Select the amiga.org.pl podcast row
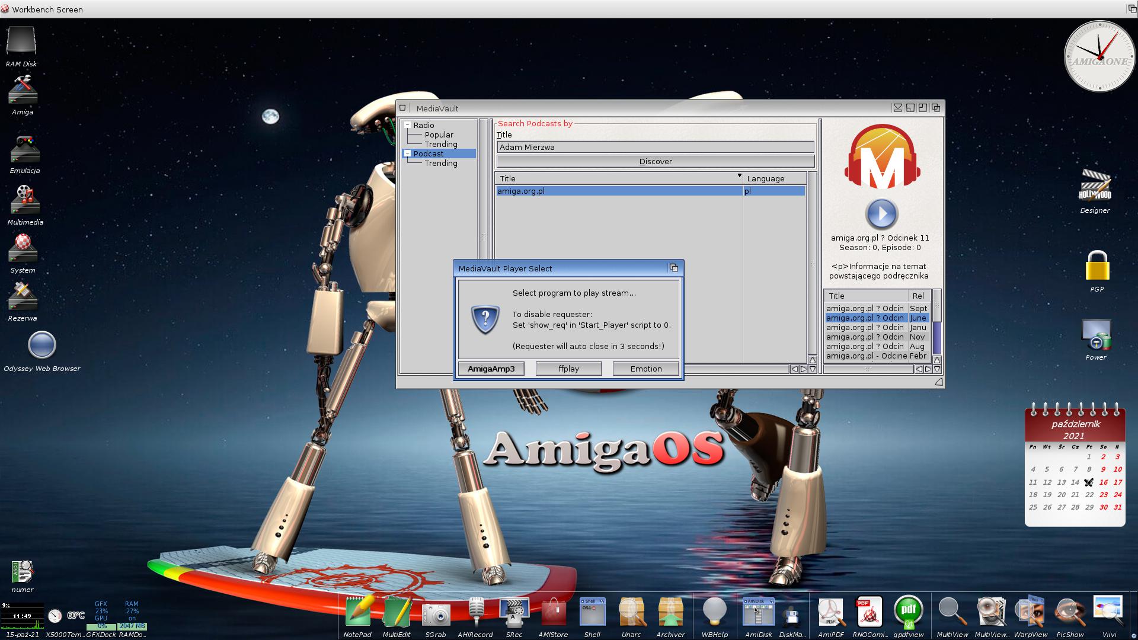Screen dimensions: 1138x640 click(x=650, y=191)
